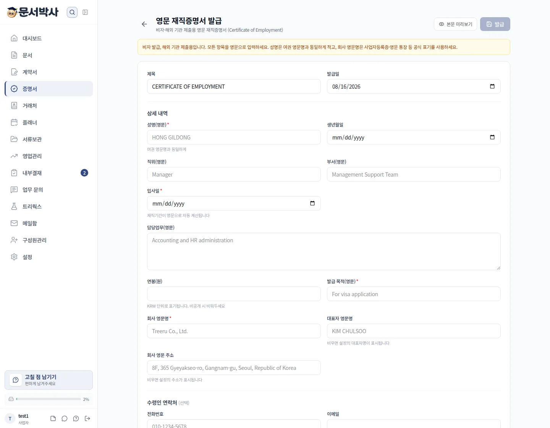Click the 영업관리 trend chart icon
The width and height of the screenshot is (550, 428).
14,156
